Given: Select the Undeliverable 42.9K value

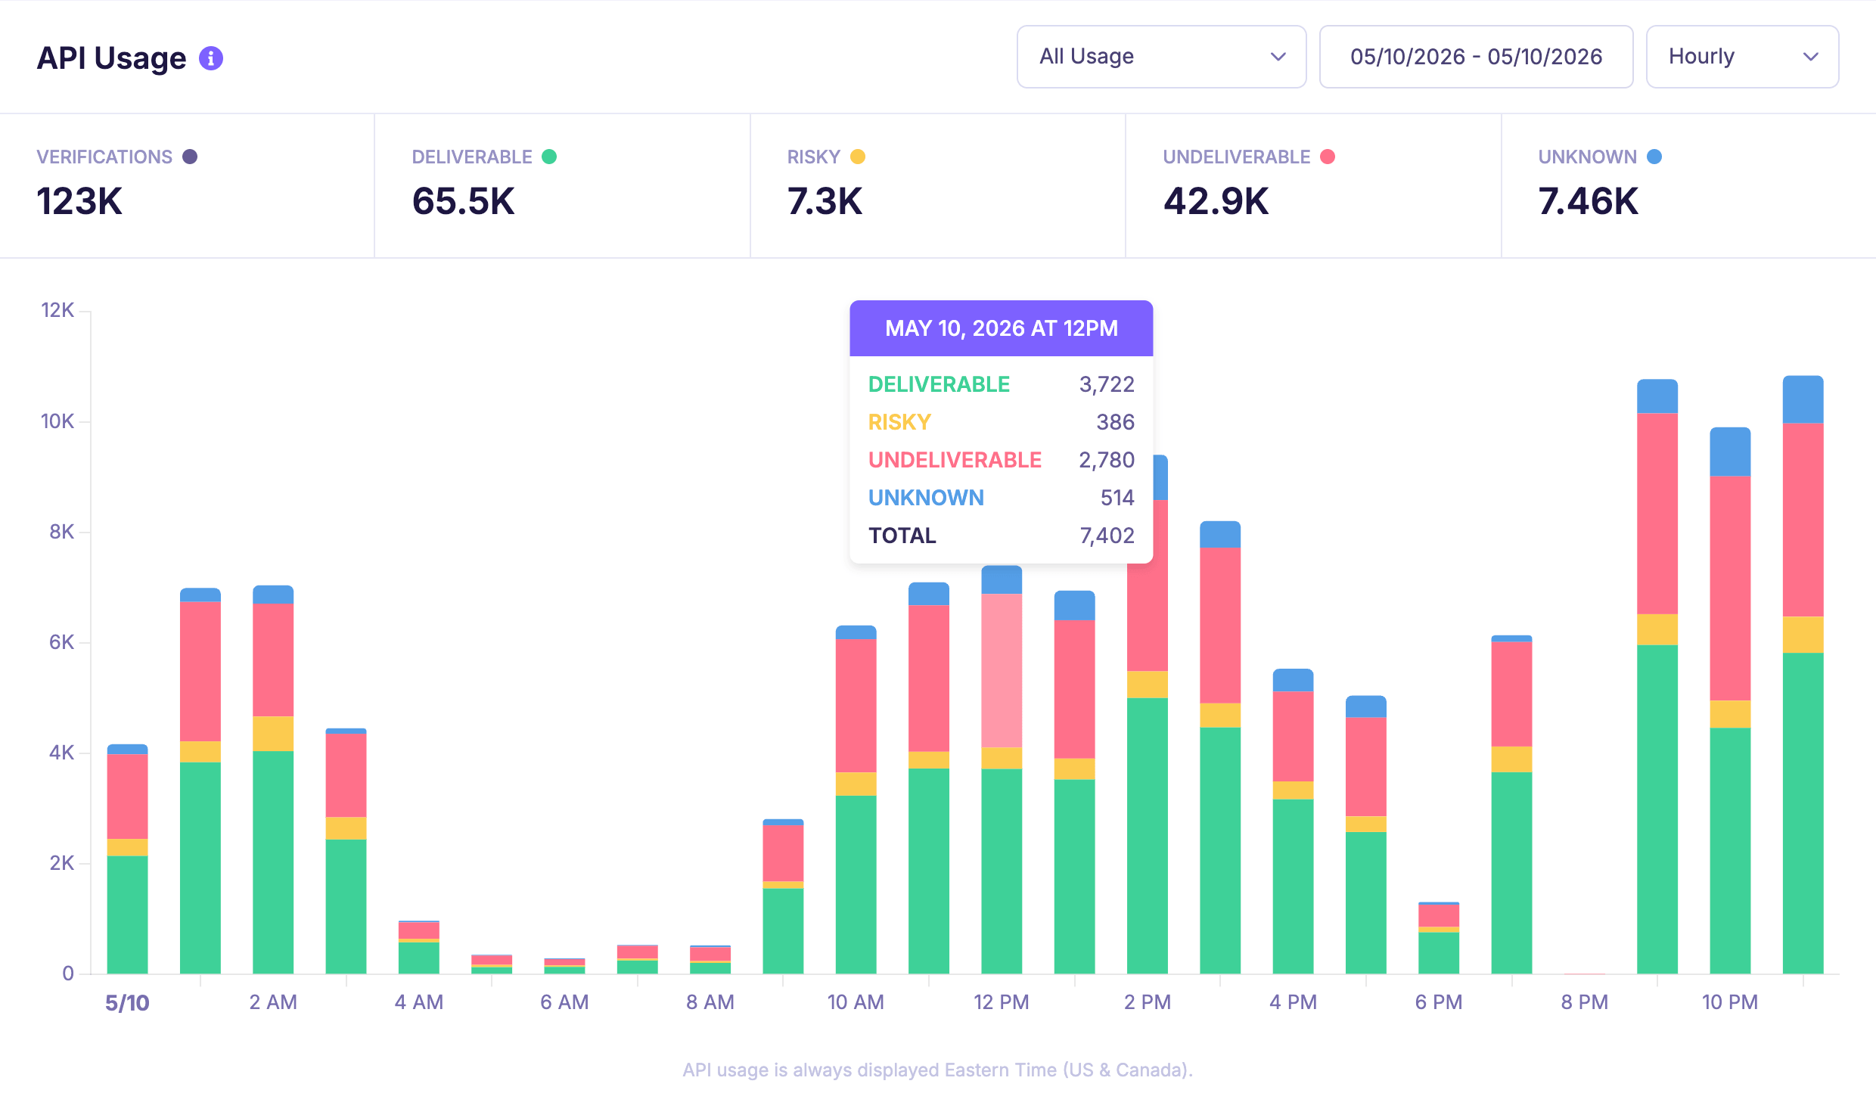Looking at the screenshot, I should 1216,202.
